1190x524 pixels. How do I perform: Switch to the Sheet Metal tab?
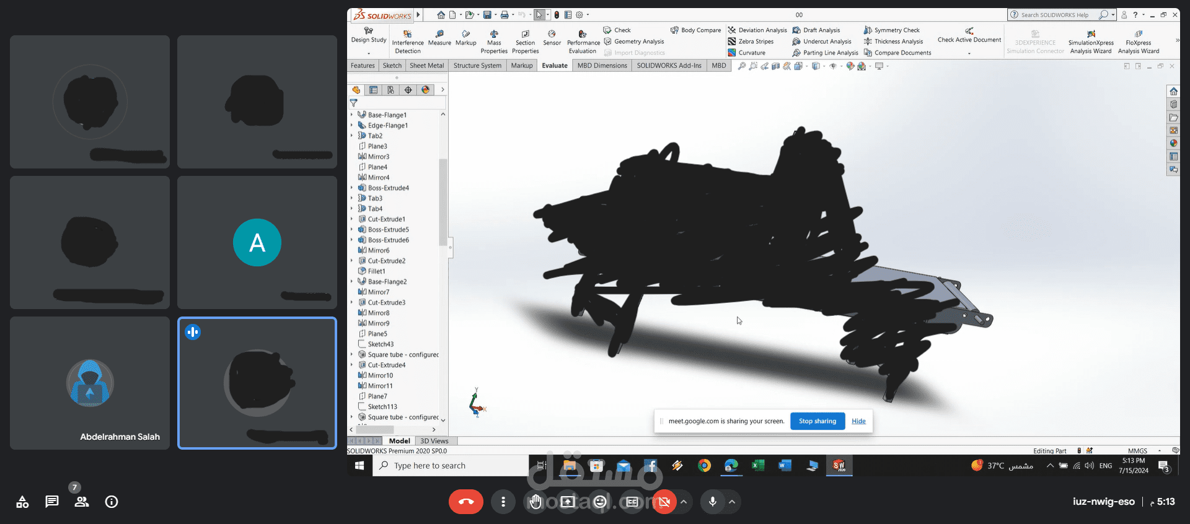click(427, 66)
